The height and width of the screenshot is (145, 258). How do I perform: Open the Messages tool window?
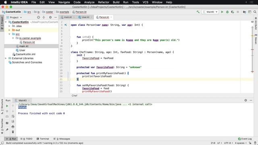[62, 139]
